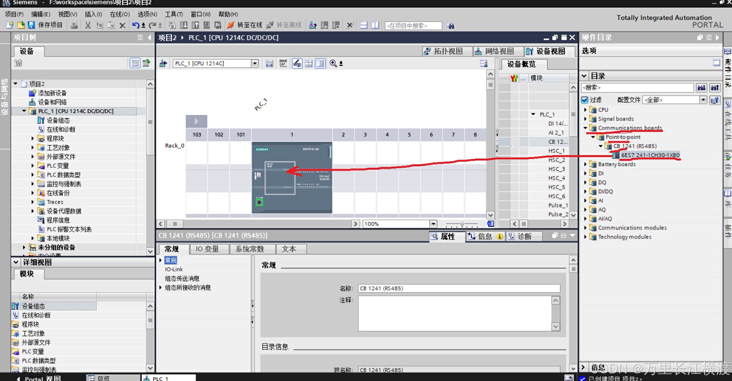Screen dimensions: 732x381
Task: Undo the last action
Action: coord(136,25)
